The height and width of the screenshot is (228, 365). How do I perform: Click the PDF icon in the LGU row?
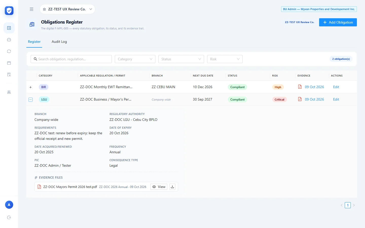pos(300,99)
